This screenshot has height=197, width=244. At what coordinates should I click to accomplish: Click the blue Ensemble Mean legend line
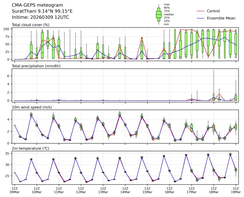(x=201, y=18)
